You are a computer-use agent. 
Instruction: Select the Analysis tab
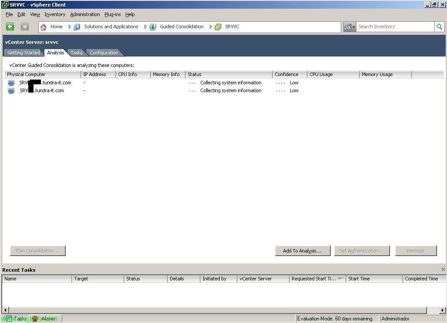click(56, 53)
